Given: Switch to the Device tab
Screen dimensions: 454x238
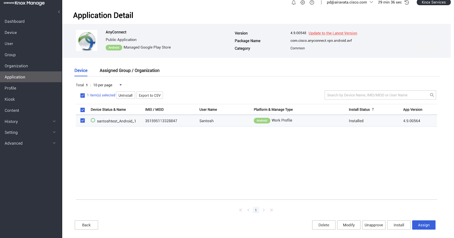Looking at the screenshot, I should pos(81,70).
